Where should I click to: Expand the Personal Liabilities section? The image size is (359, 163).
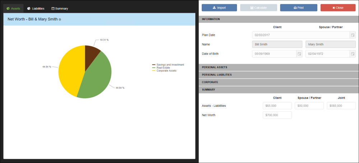279,75
